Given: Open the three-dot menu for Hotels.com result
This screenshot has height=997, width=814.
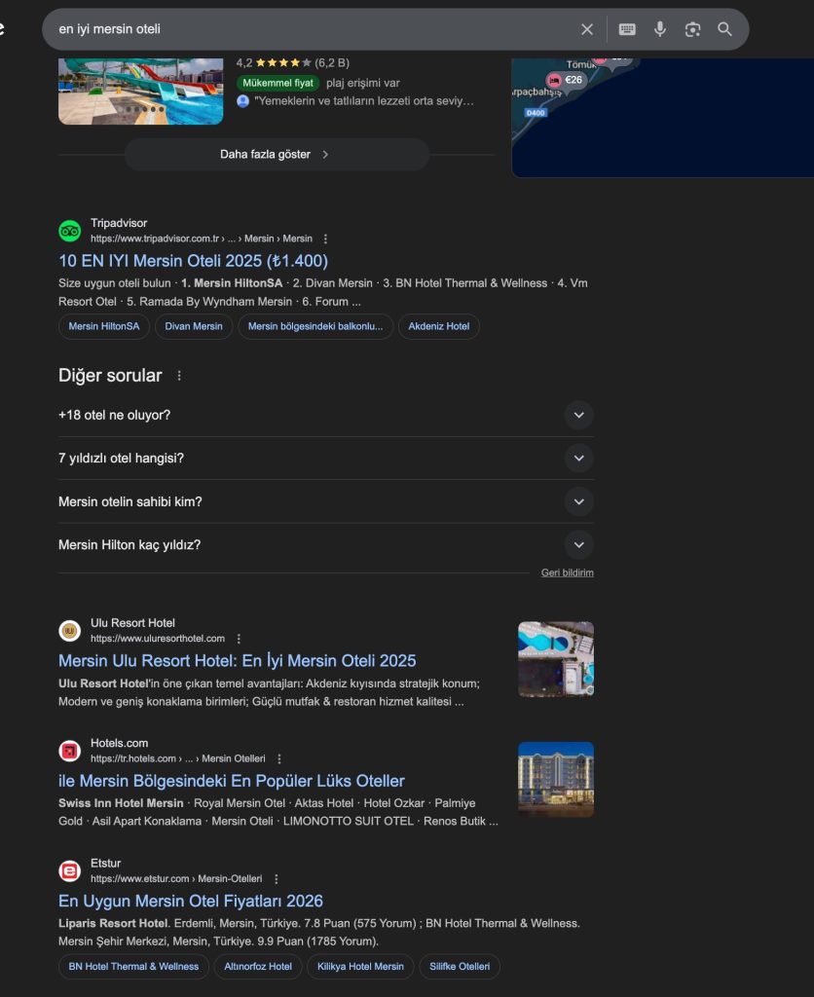Looking at the screenshot, I should click(279, 758).
